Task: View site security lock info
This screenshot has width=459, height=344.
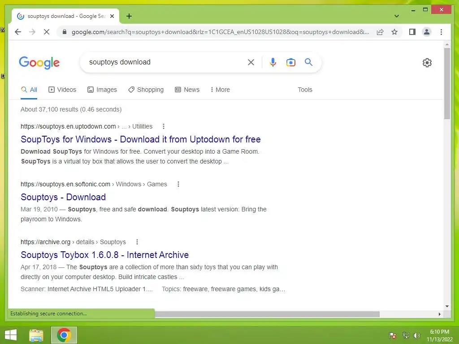Action: [65, 32]
